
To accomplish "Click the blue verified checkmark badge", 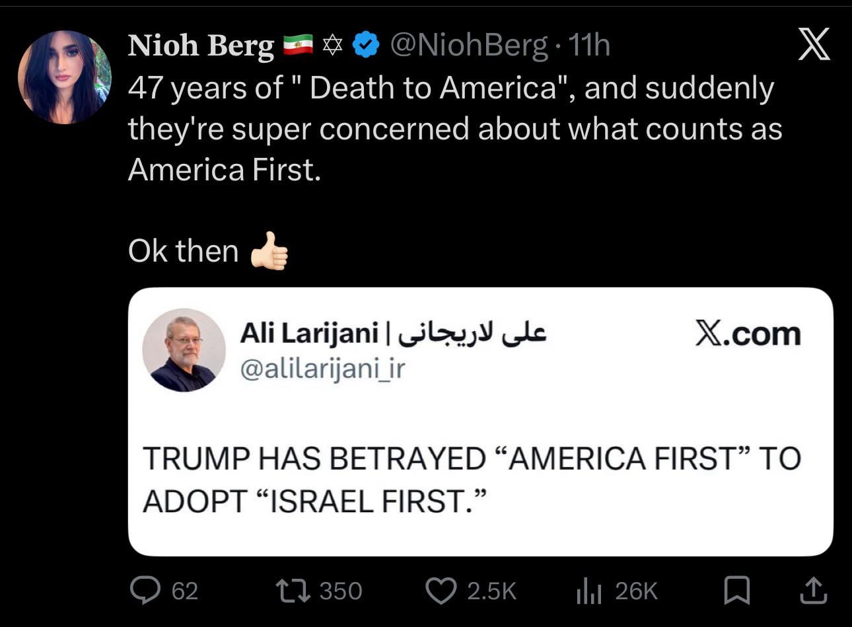I will [x=365, y=45].
